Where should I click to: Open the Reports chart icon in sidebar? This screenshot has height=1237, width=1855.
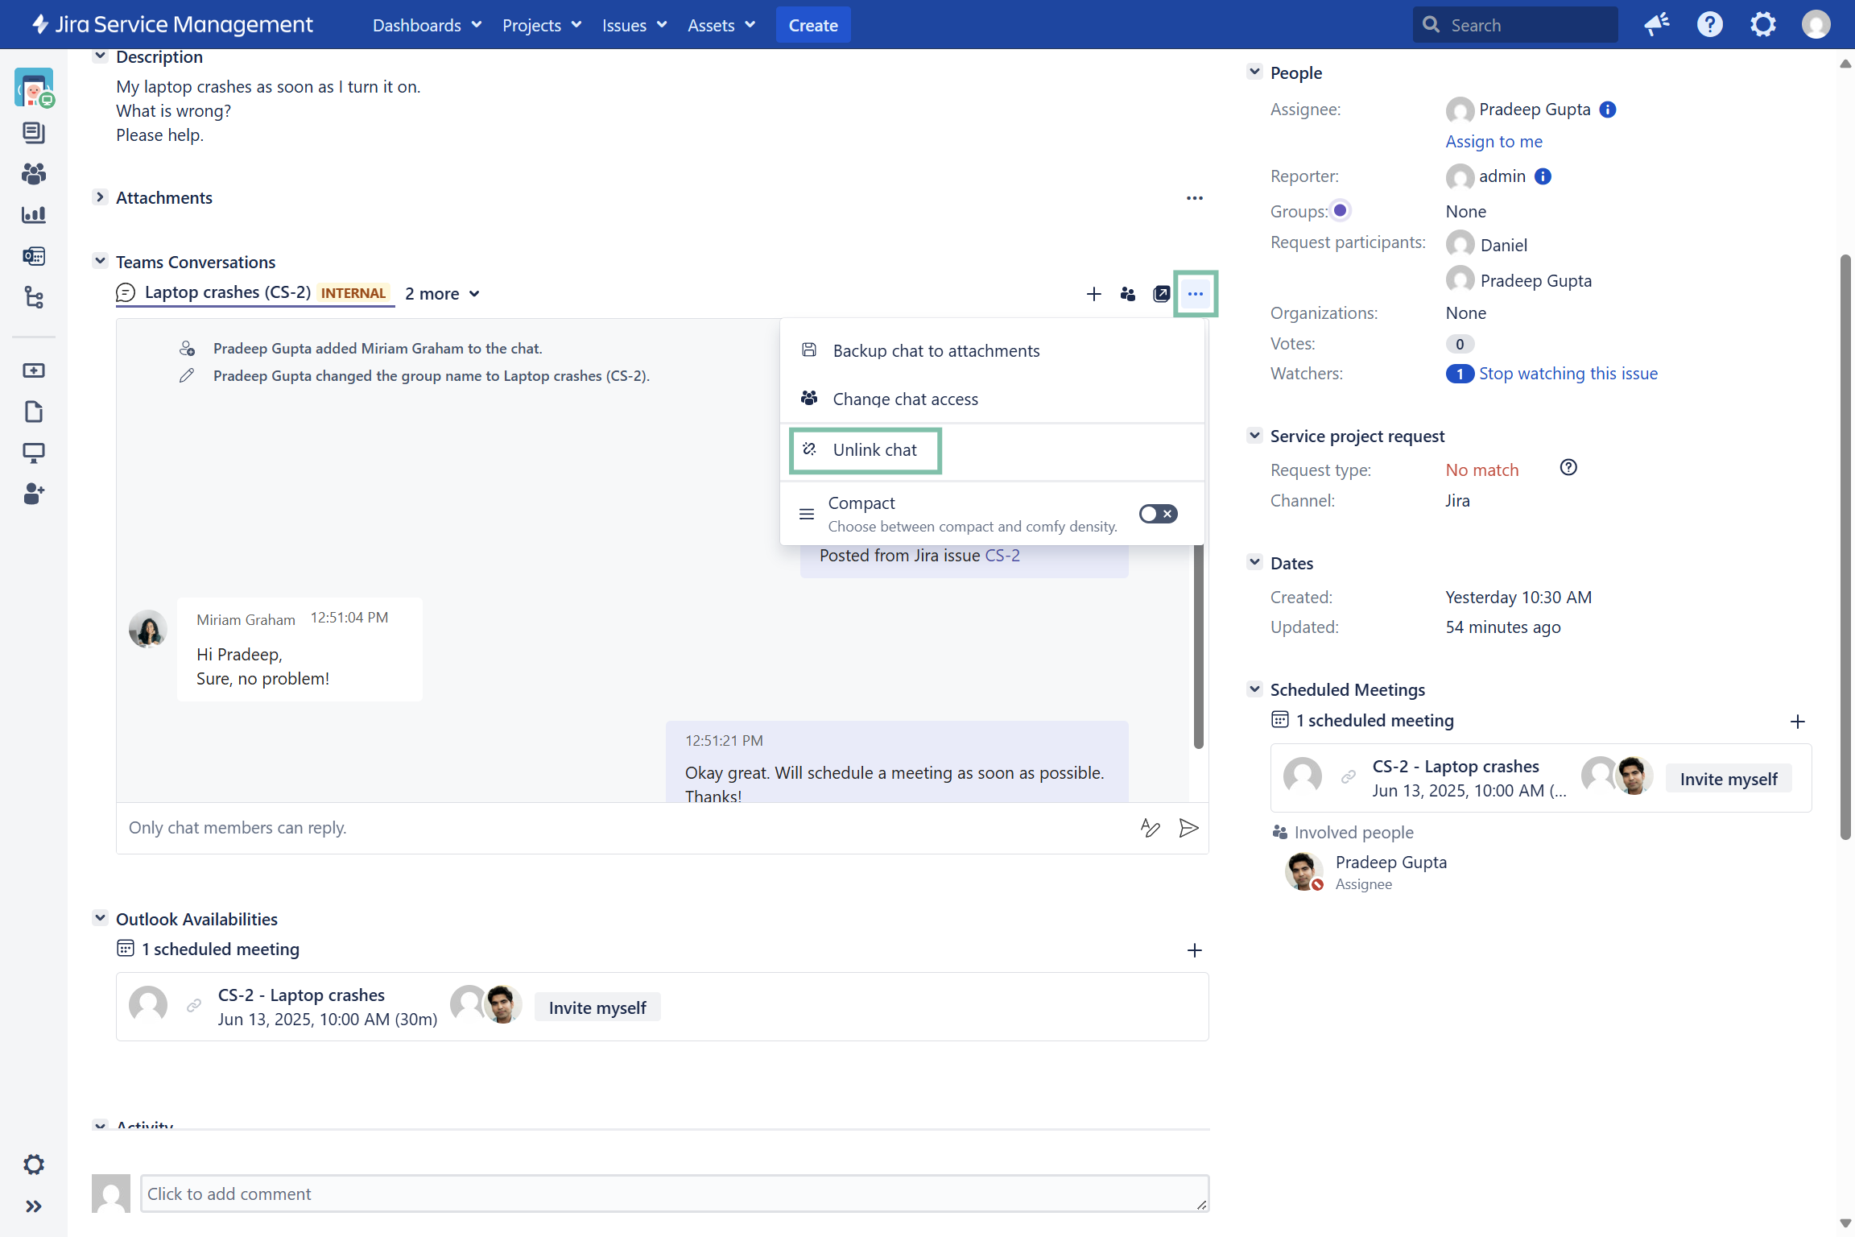coord(33,215)
